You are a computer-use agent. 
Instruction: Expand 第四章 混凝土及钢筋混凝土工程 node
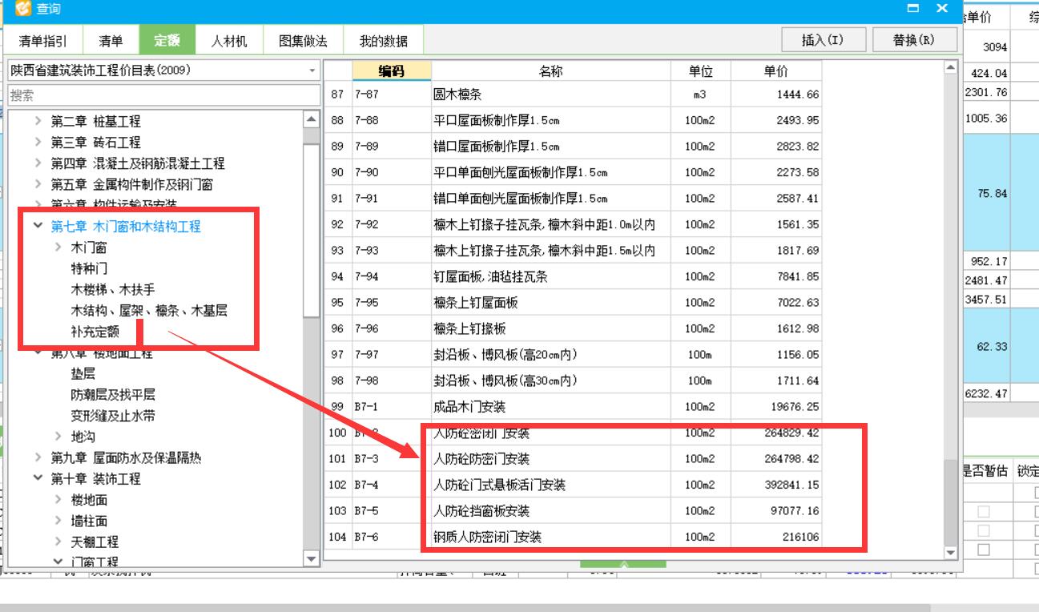point(38,163)
